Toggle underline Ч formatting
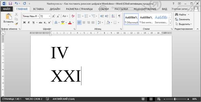201x102 pixels. pyautogui.click(x=33, y=23)
